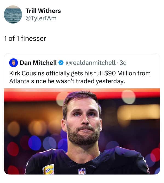Visit the @realdanmitchell handle
Screen dimensions: 164x183
coord(91,63)
